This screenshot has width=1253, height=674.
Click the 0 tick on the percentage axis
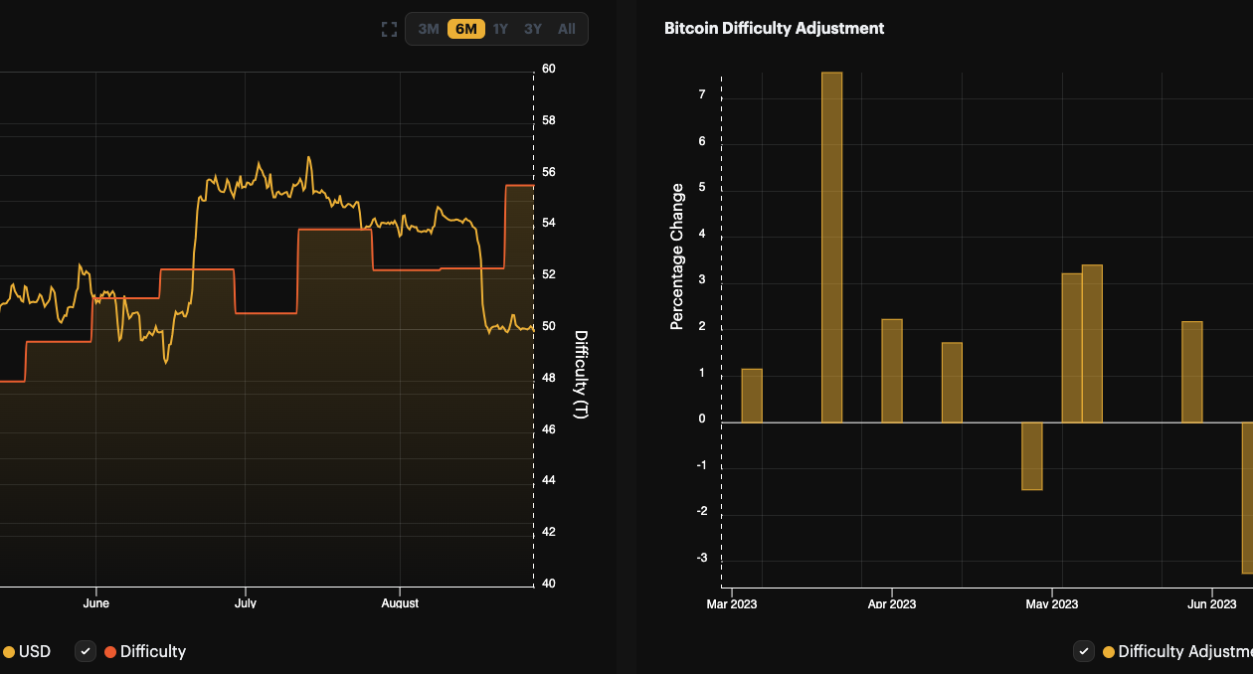click(702, 420)
